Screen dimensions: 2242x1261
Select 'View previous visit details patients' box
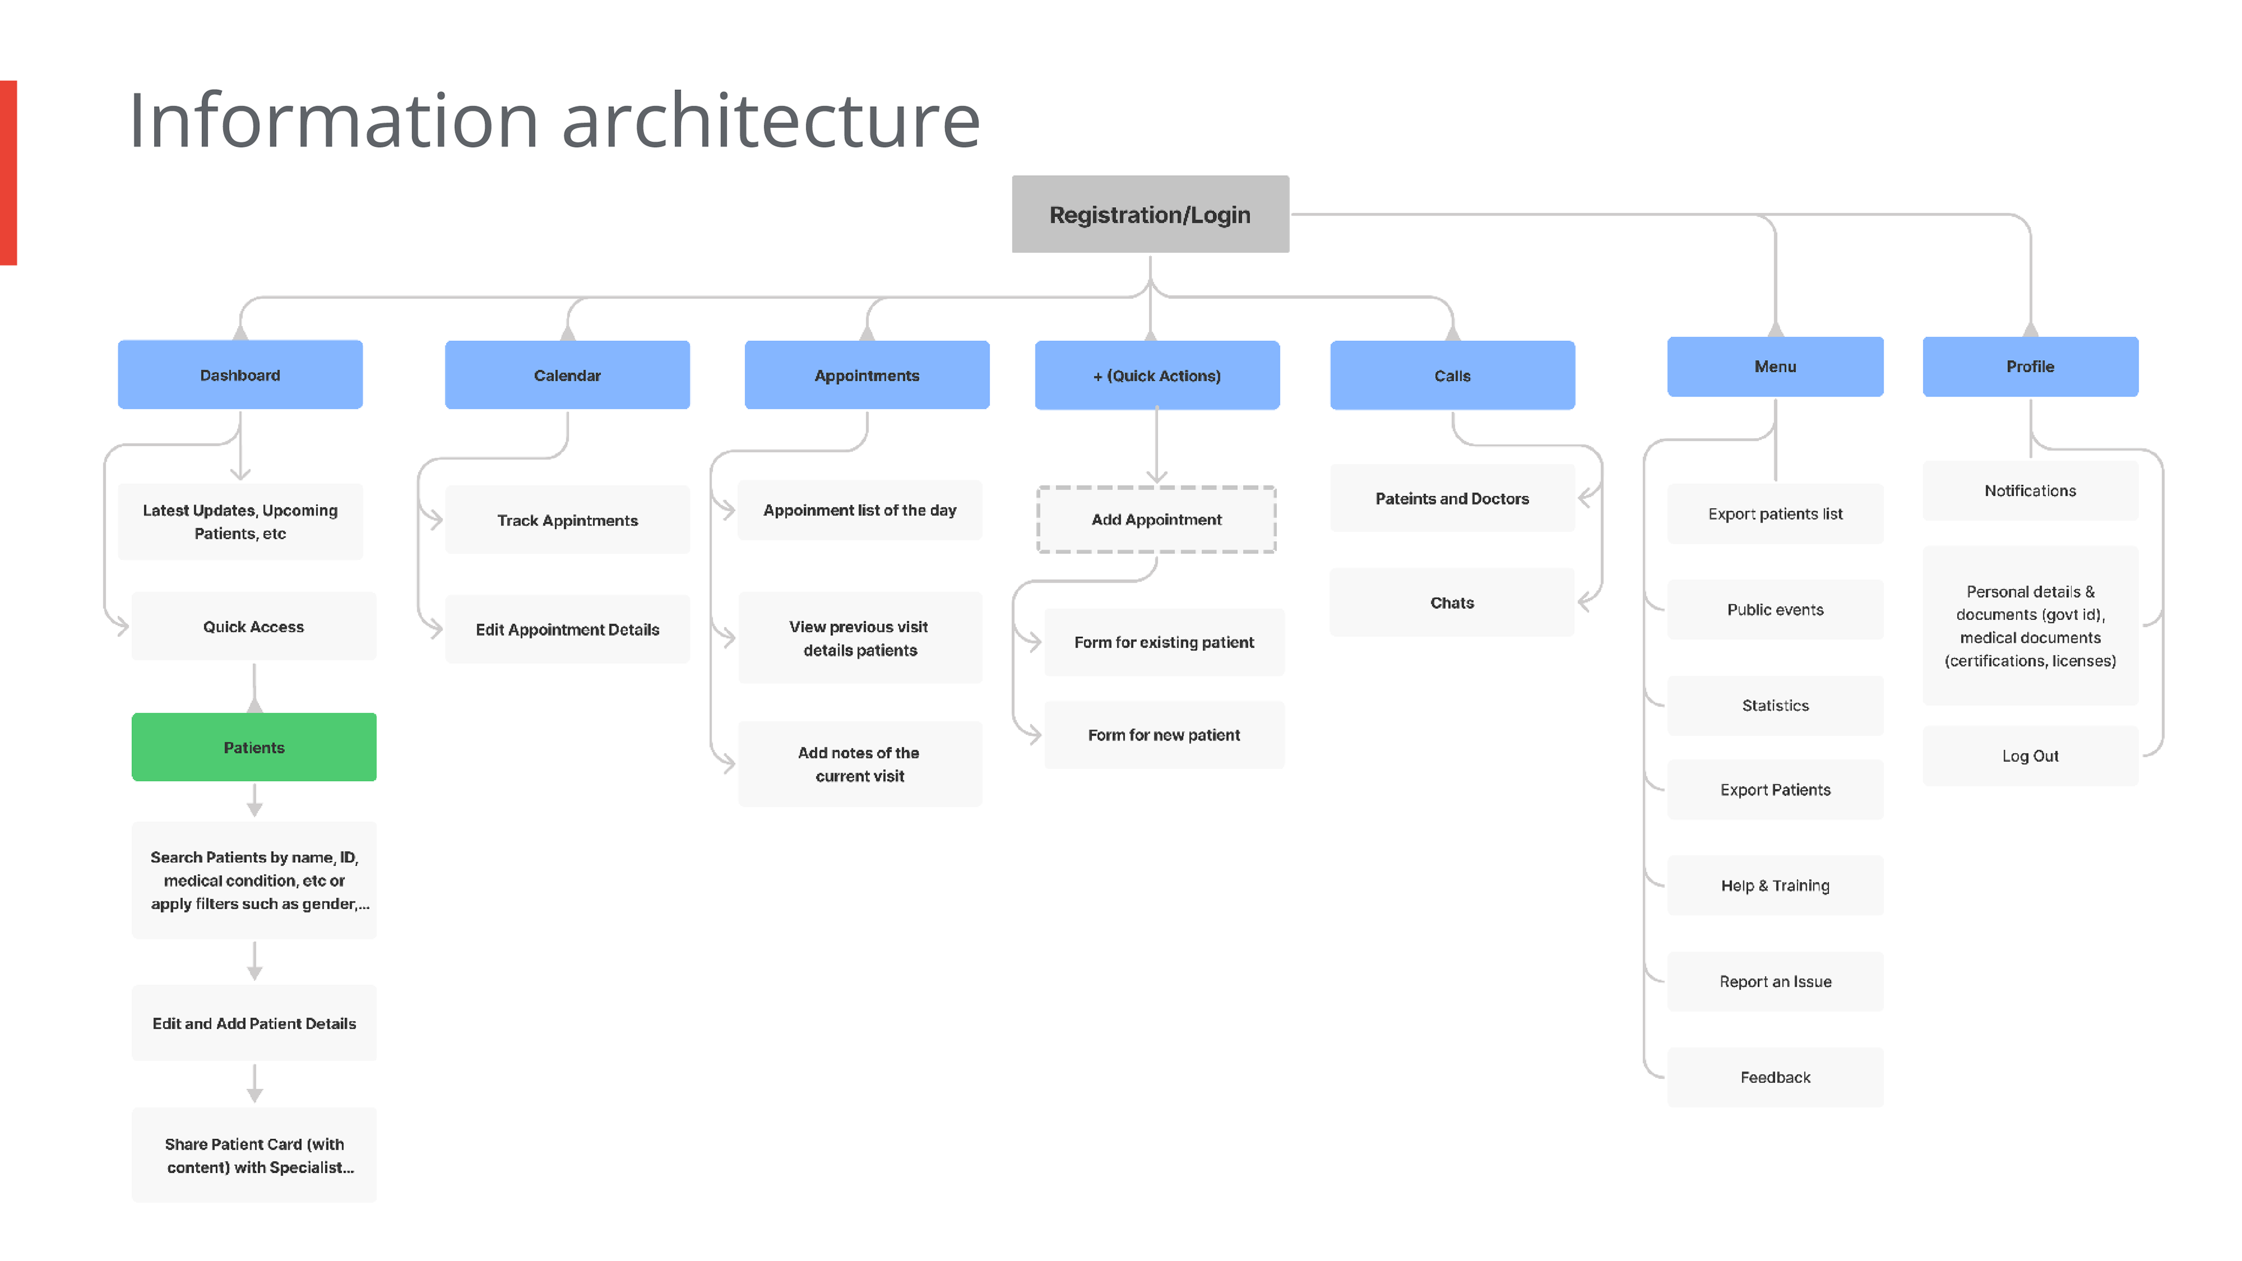pos(860,638)
